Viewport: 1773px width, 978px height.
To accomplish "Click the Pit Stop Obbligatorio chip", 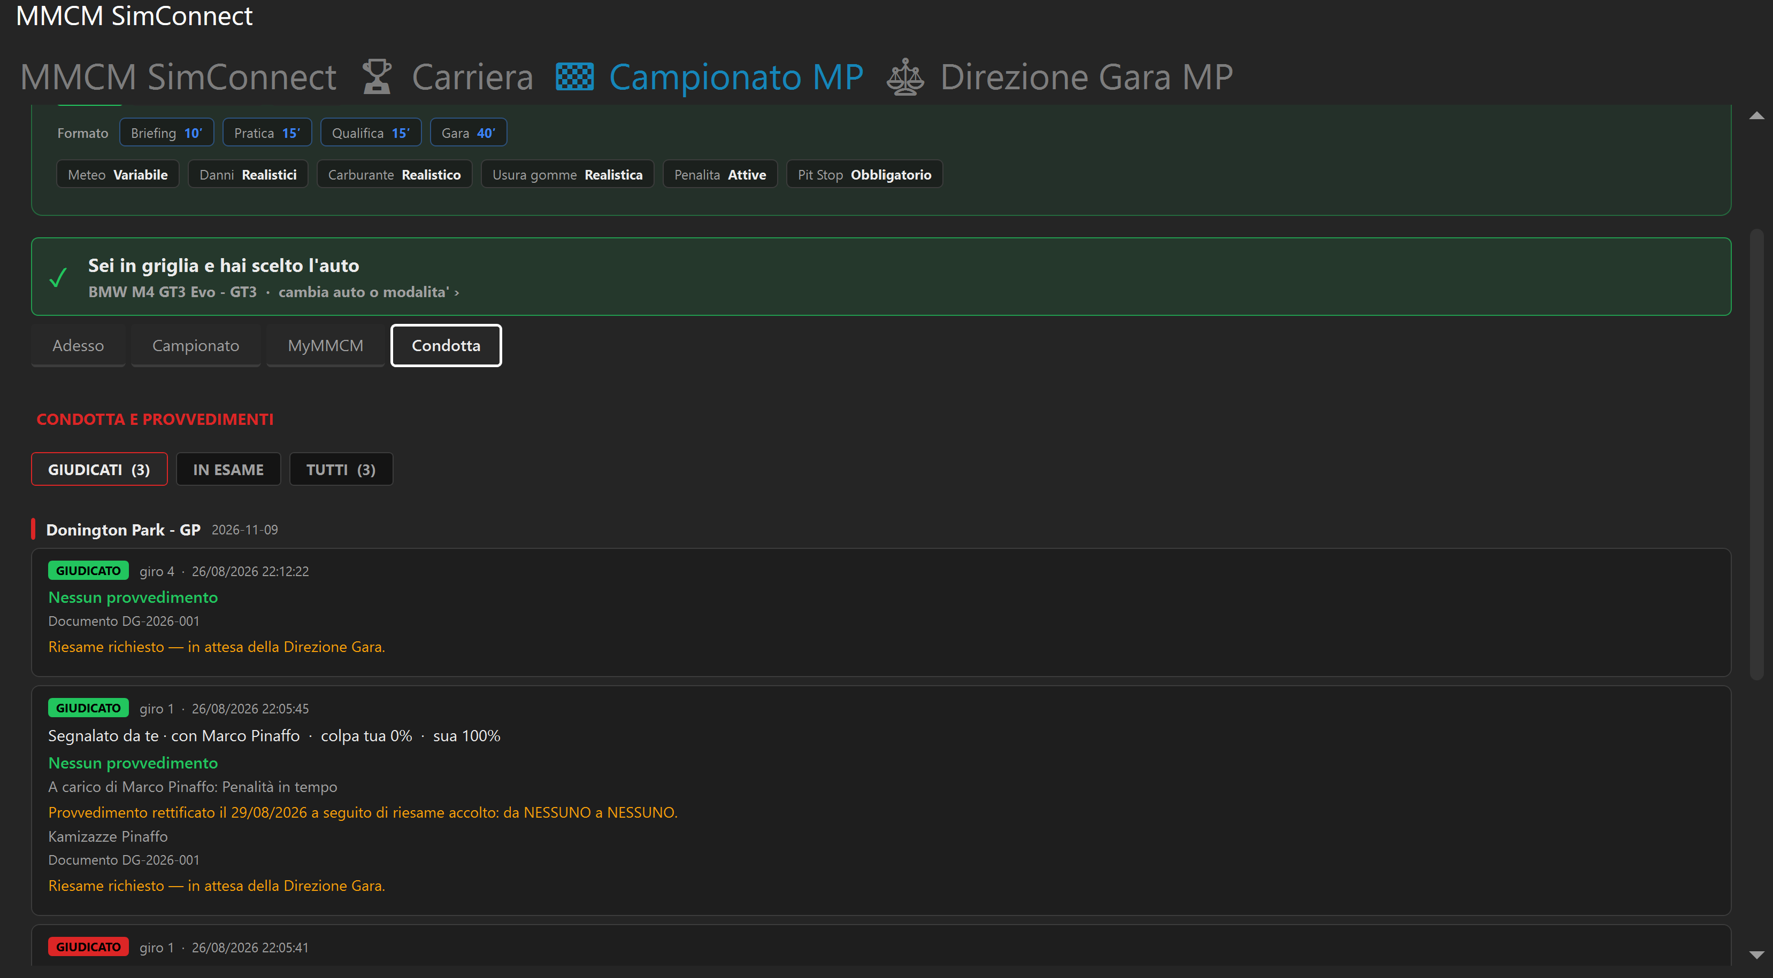I will 864,175.
